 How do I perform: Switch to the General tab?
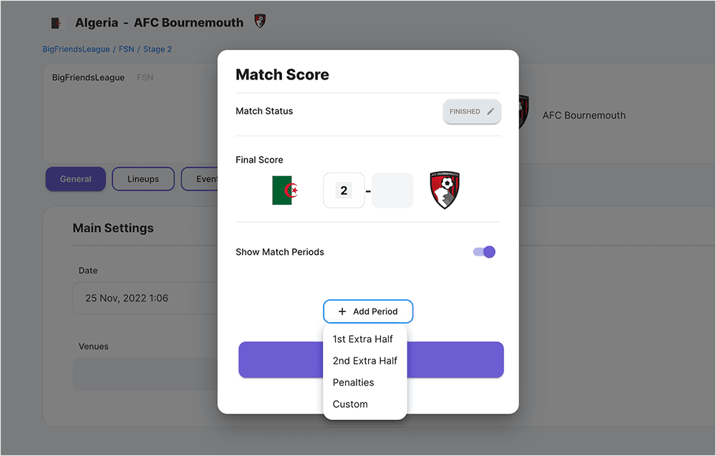[76, 179]
